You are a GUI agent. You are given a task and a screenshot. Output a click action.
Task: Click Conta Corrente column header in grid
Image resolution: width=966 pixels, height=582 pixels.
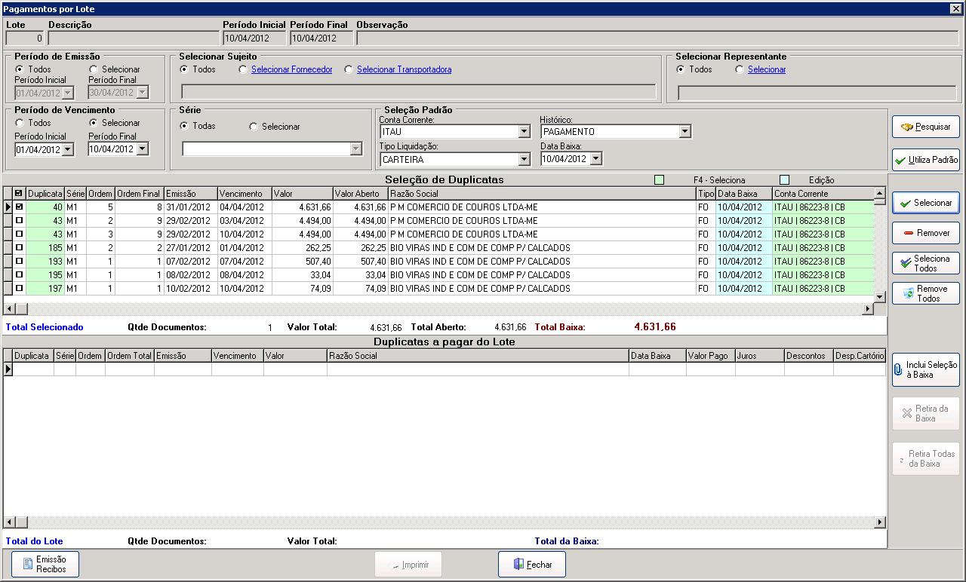point(823,194)
